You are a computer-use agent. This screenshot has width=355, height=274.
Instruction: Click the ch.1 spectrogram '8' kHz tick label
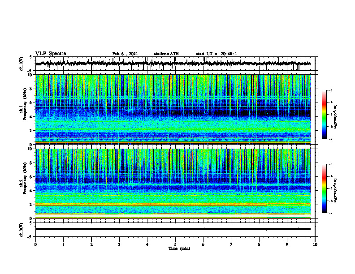pos(31,89)
